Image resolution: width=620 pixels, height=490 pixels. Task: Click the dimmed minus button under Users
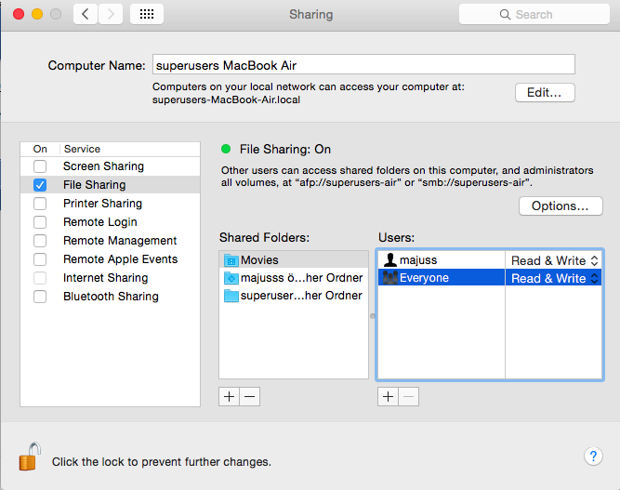tap(408, 396)
